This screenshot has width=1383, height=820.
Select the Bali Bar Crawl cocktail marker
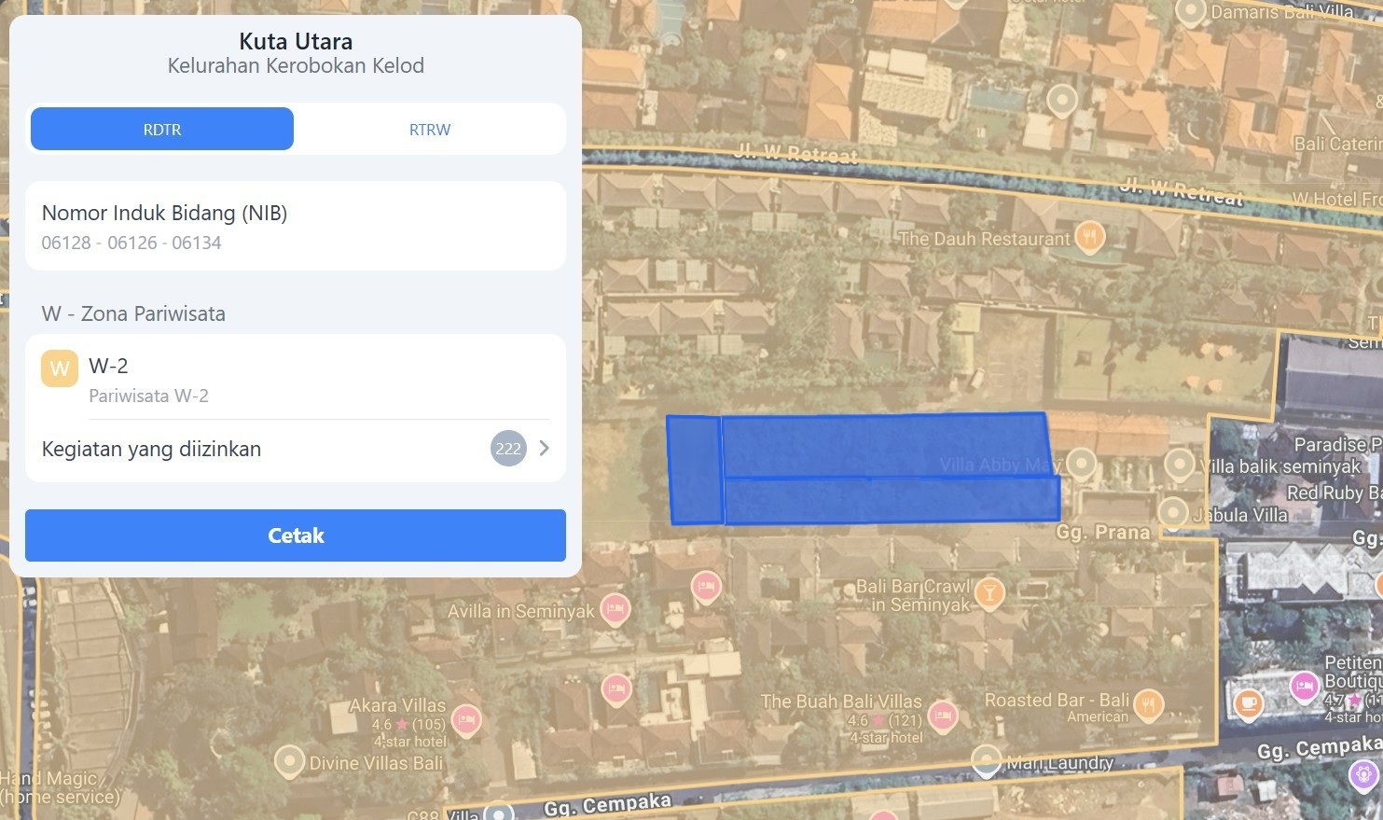(989, 591)
